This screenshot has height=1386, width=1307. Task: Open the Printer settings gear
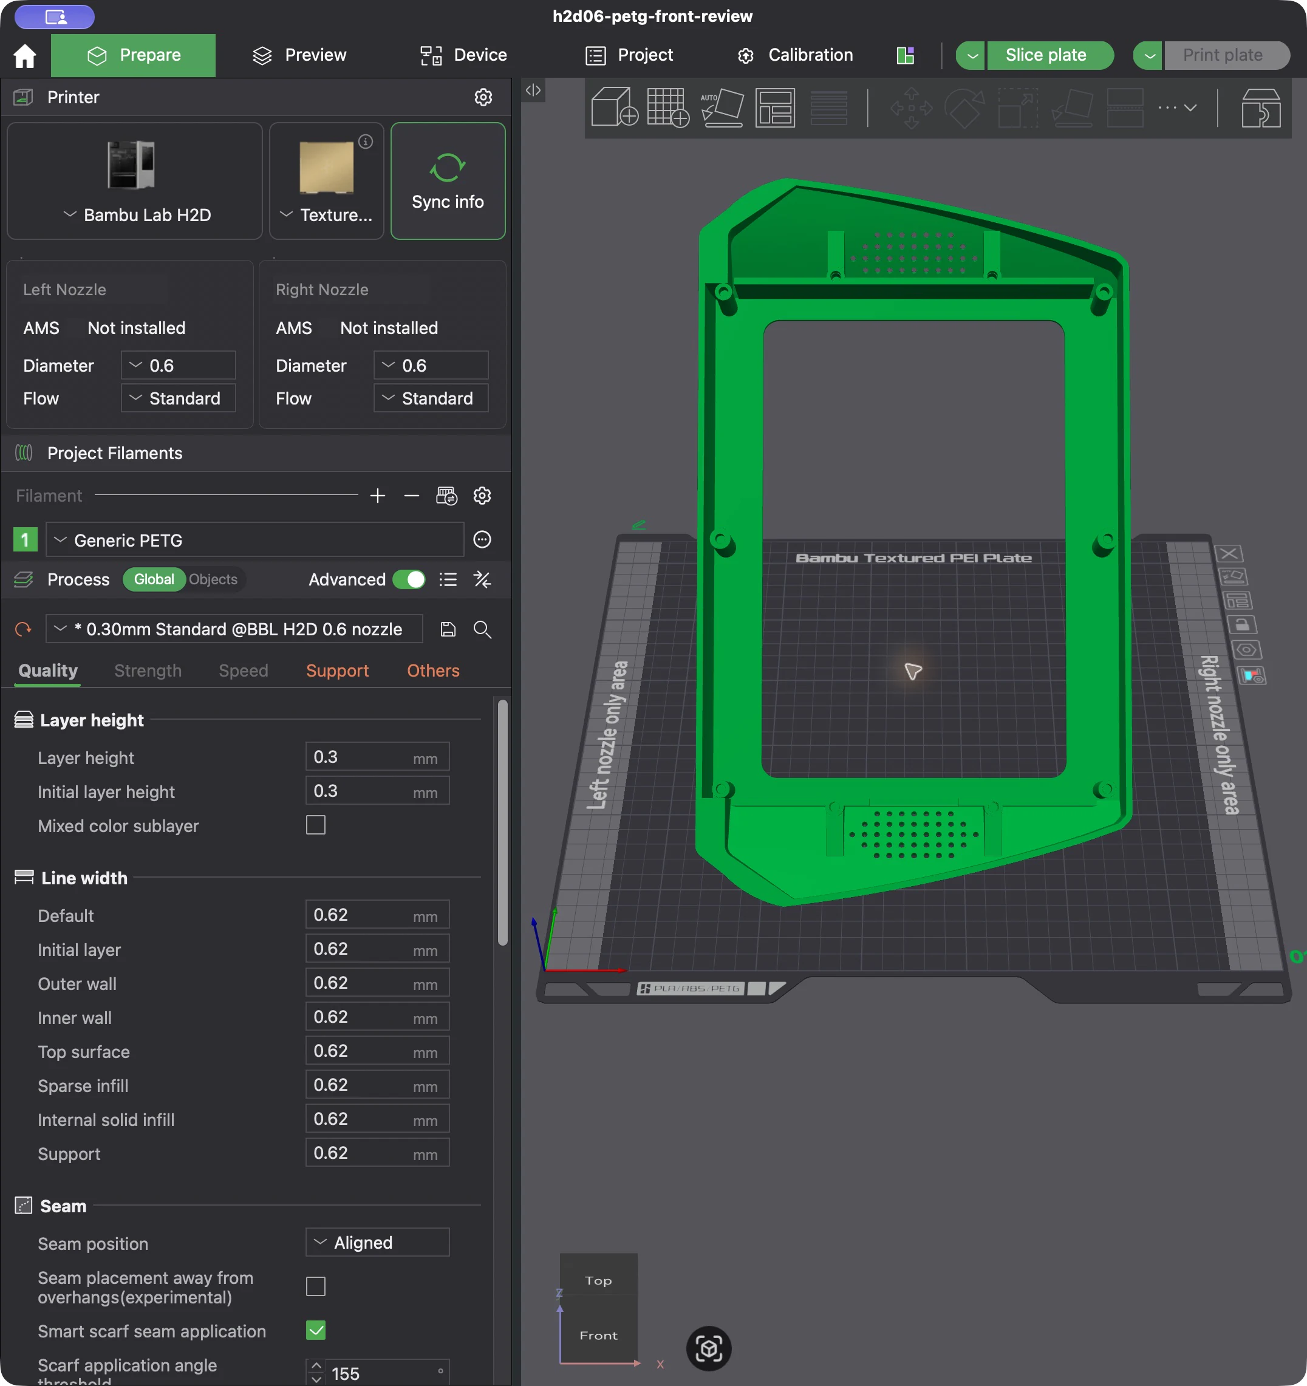coord(483,97)
